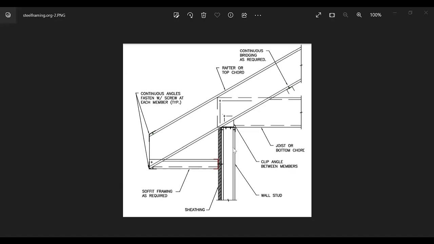Minimize the Photos window

[x=395, y=13]
